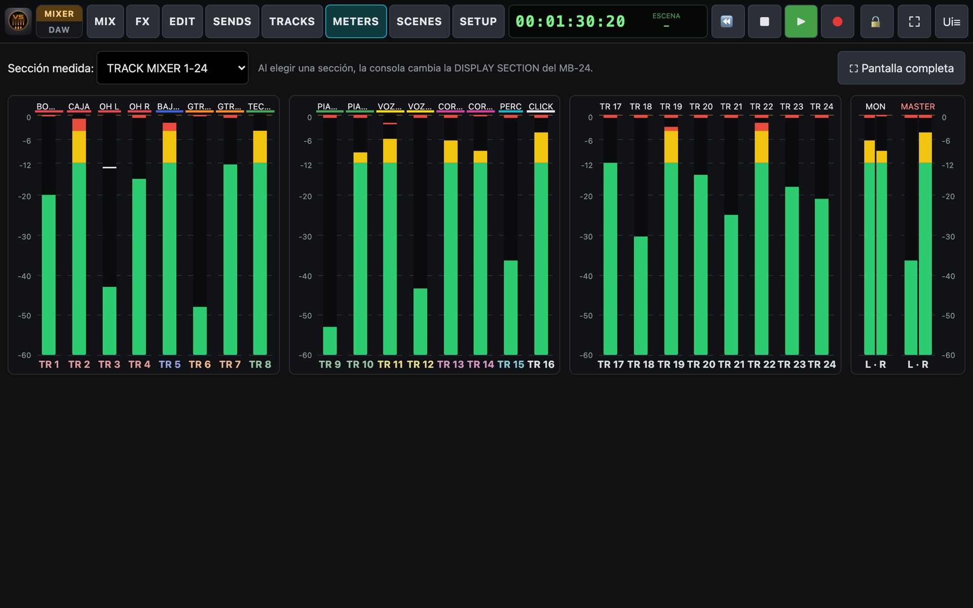The image size is (973, 608).
Task: Switch to DAW mode
Action: pos(59,30)
